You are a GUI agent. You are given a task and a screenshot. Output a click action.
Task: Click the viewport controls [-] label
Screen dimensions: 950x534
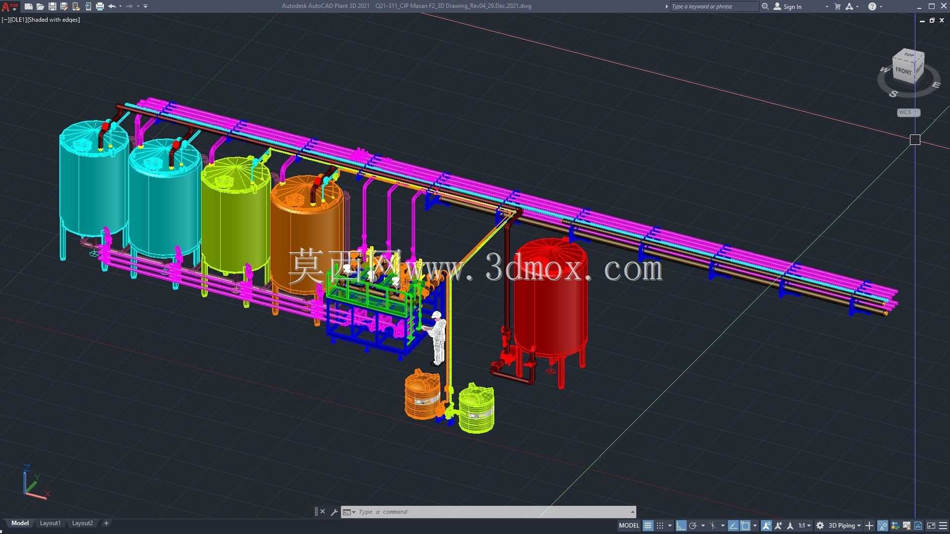pyautogui.click(x=5, y=20)
